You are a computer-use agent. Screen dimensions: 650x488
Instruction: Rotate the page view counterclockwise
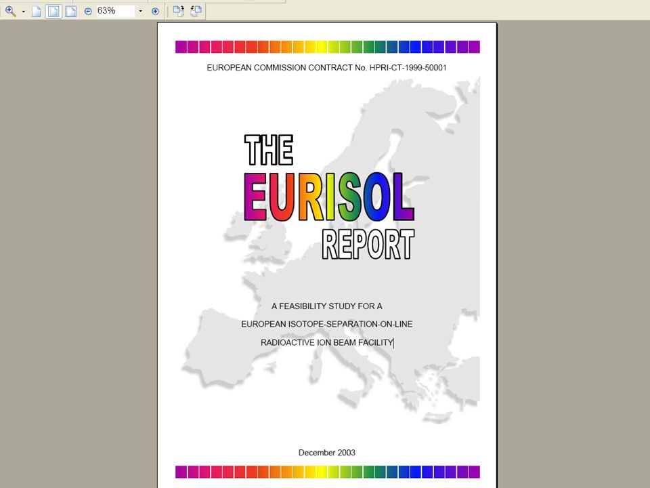click(196, 12)
